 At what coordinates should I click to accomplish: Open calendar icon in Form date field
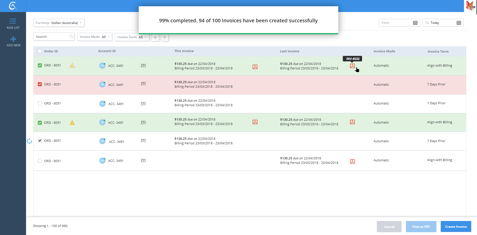[415, 23]
